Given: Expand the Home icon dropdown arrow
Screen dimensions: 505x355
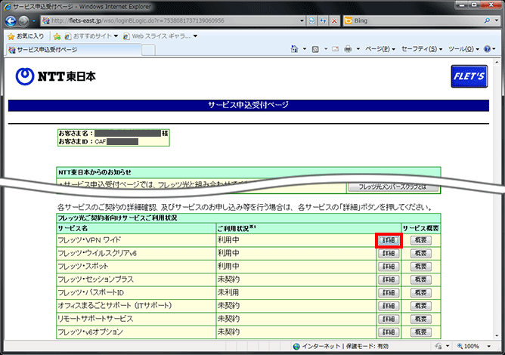Looking at the screenshot, I should tap(305, 49).
